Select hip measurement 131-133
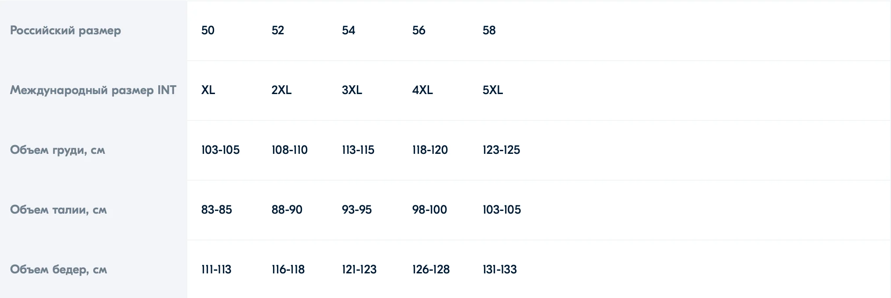 (x=500, y=269)
